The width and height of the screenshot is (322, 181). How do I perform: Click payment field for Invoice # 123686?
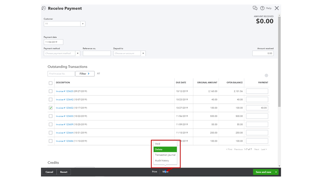pyautogui.click(x=257, y=141)
